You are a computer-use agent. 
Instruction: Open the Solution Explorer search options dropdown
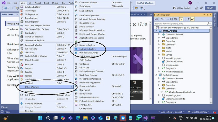click(211, 23)
